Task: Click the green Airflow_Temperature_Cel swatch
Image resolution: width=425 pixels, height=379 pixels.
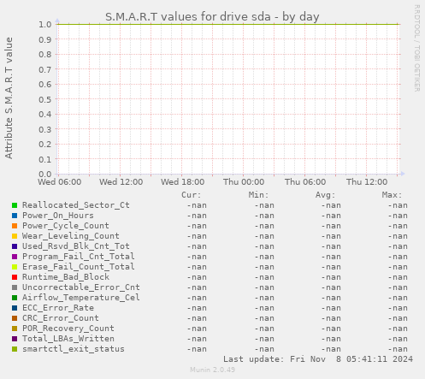Action: 15,298
